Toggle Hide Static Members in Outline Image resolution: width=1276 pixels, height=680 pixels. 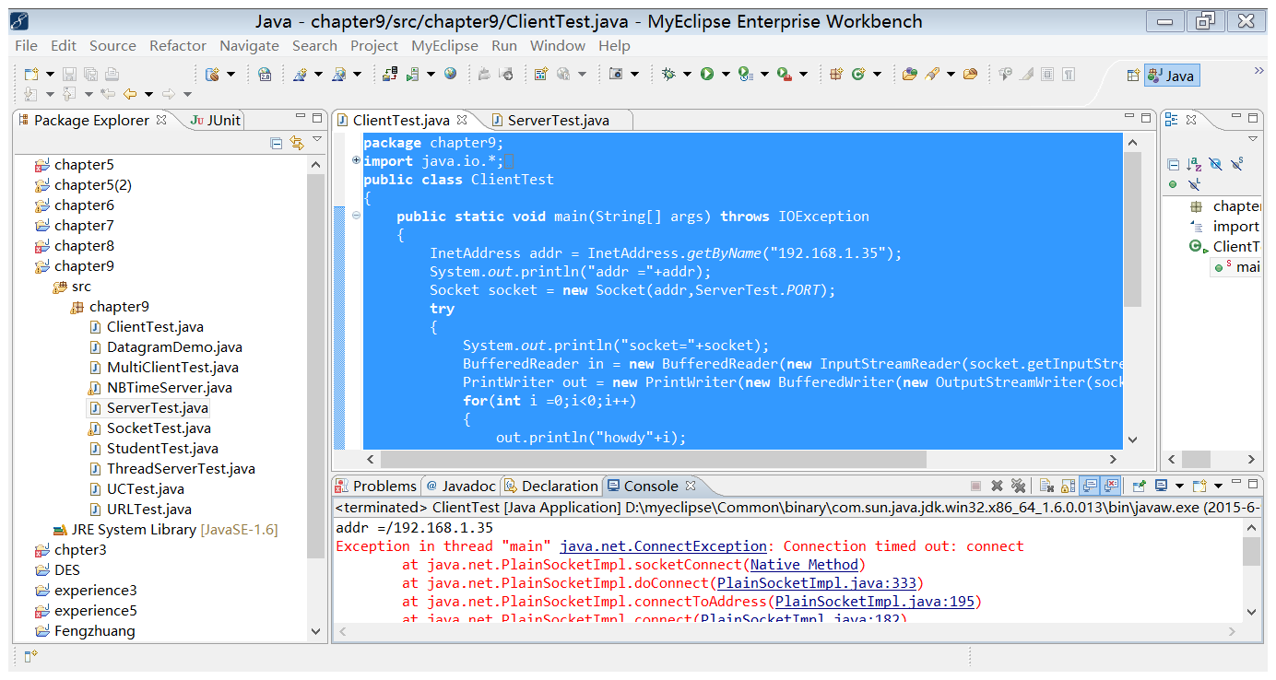[x=1236, y=164]
